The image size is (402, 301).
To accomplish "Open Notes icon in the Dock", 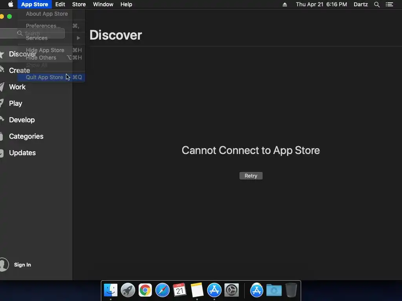I will pyautogui.click(x=197, y=290).
